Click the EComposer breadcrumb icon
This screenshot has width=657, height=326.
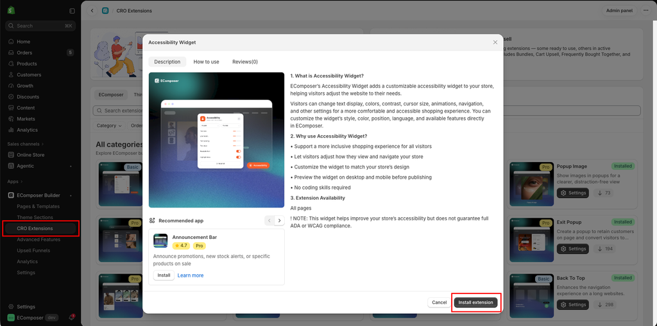pos(105,11)
